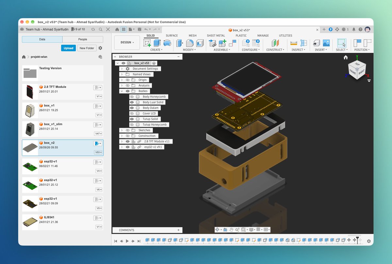Activate the Press Pull tool
The image size is (392, 264).
pos(180,43)
